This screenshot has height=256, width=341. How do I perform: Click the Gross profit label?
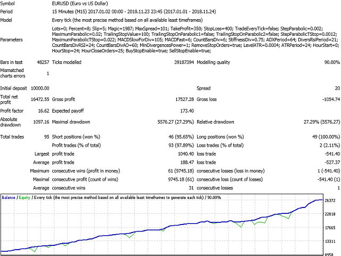pyautogui.click(x=63, y=99)
